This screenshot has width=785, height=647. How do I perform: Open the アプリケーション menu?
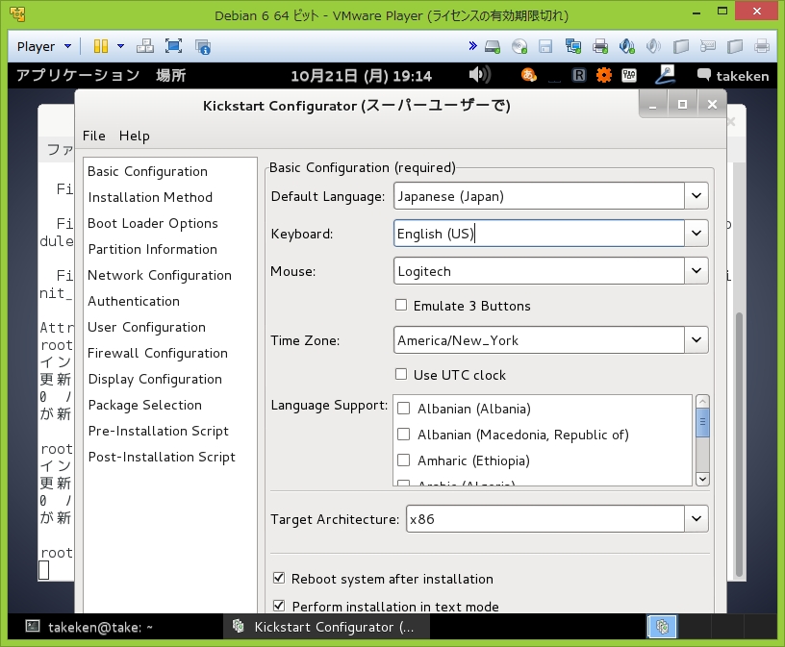pyautogui.click(x=78, y=76)
